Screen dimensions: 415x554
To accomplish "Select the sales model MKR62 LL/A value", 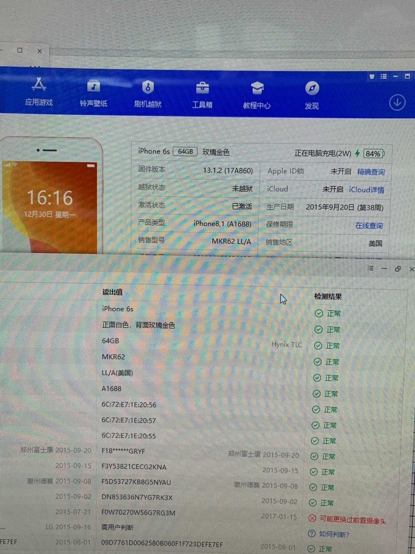I will [231, 242].
